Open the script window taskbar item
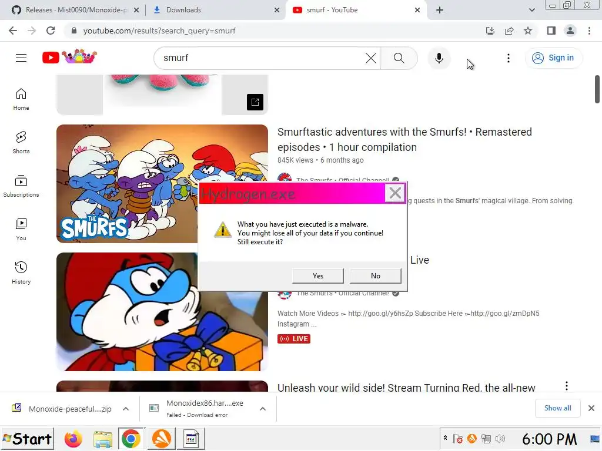The image size is (602, 451). pyautogui.click(x=191, y=439)
